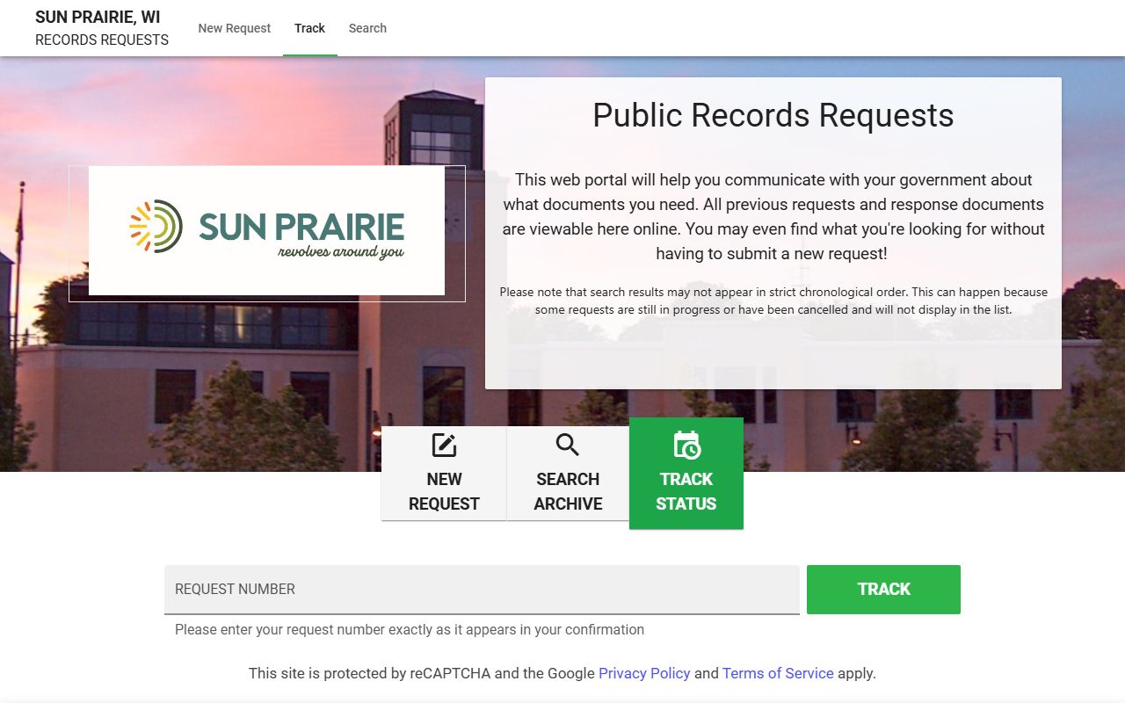
Task: Switch to the Search tab in header
Action: point(367,28)
